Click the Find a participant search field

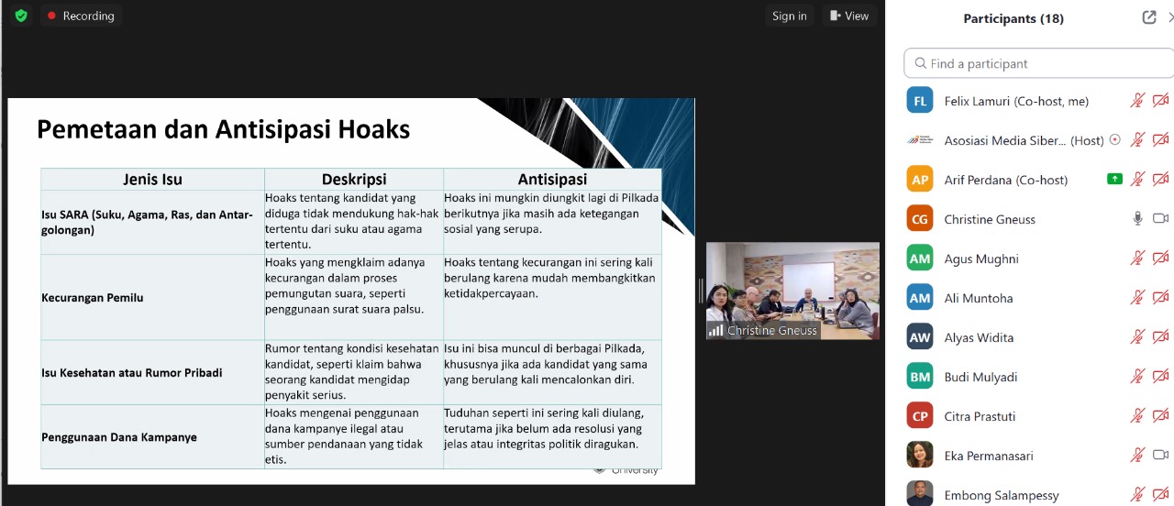1038,63
